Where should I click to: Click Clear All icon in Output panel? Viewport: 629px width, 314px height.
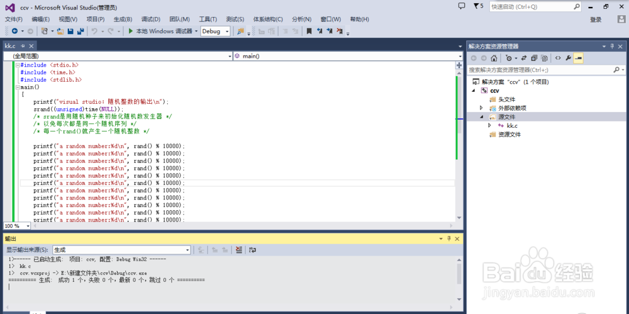coord(238,250)
